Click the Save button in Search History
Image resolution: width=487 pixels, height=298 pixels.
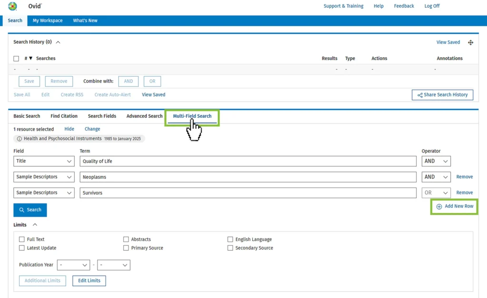pos(29,81)
